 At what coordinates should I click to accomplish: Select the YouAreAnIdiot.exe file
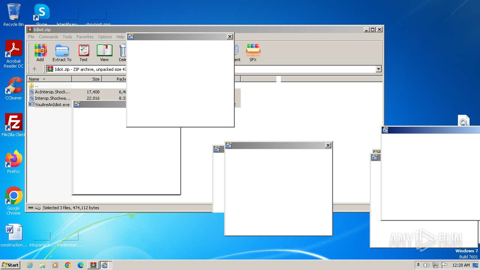50,105
